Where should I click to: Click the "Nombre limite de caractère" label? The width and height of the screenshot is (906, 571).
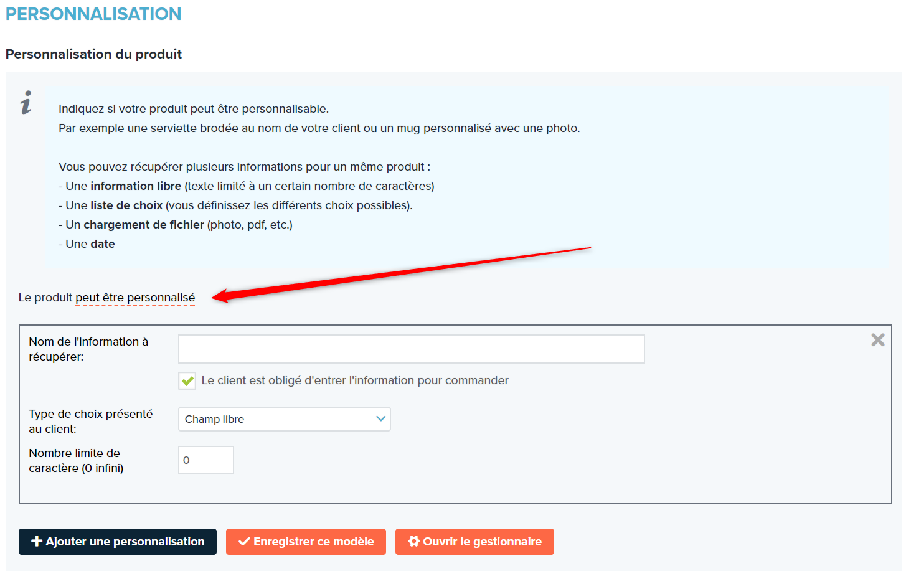76,461
